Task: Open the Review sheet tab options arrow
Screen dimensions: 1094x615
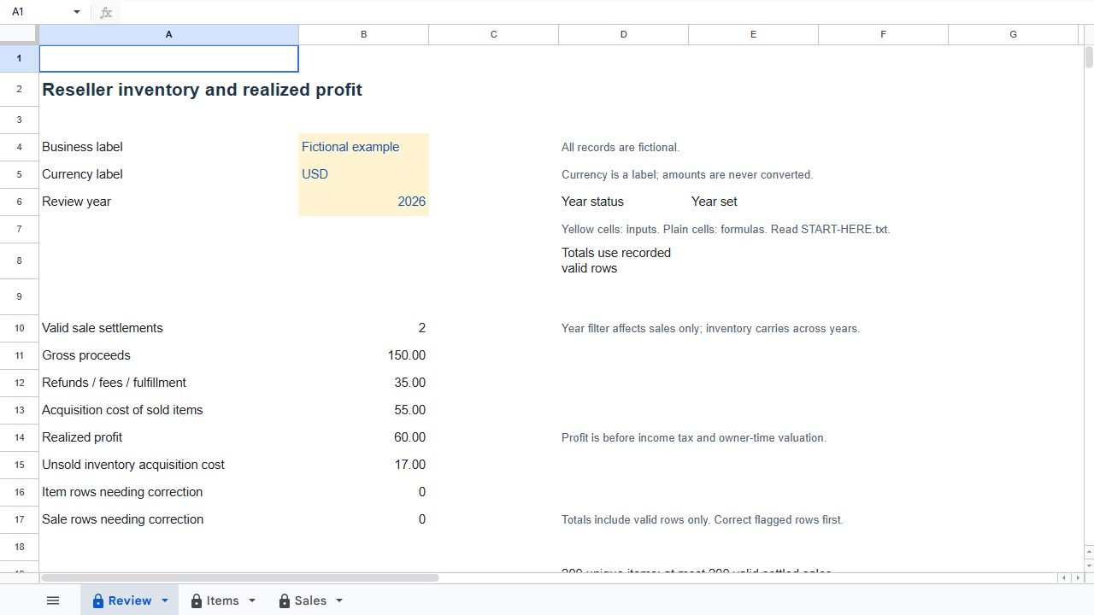Action: click(x=164, y=600)
